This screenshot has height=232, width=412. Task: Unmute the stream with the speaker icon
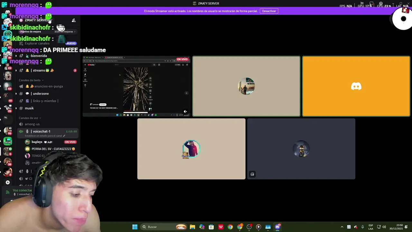coord(185,111)
